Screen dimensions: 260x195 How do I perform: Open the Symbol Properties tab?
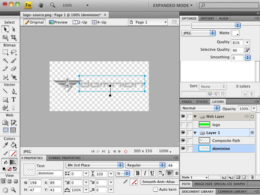coord(65,158)
